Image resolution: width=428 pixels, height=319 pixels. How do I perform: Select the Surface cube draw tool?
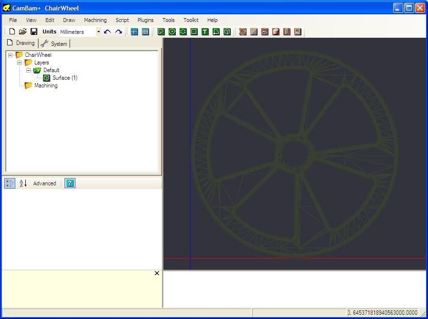click(227, 32)
